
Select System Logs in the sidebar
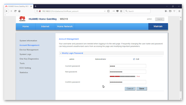(x=25, y=54)
